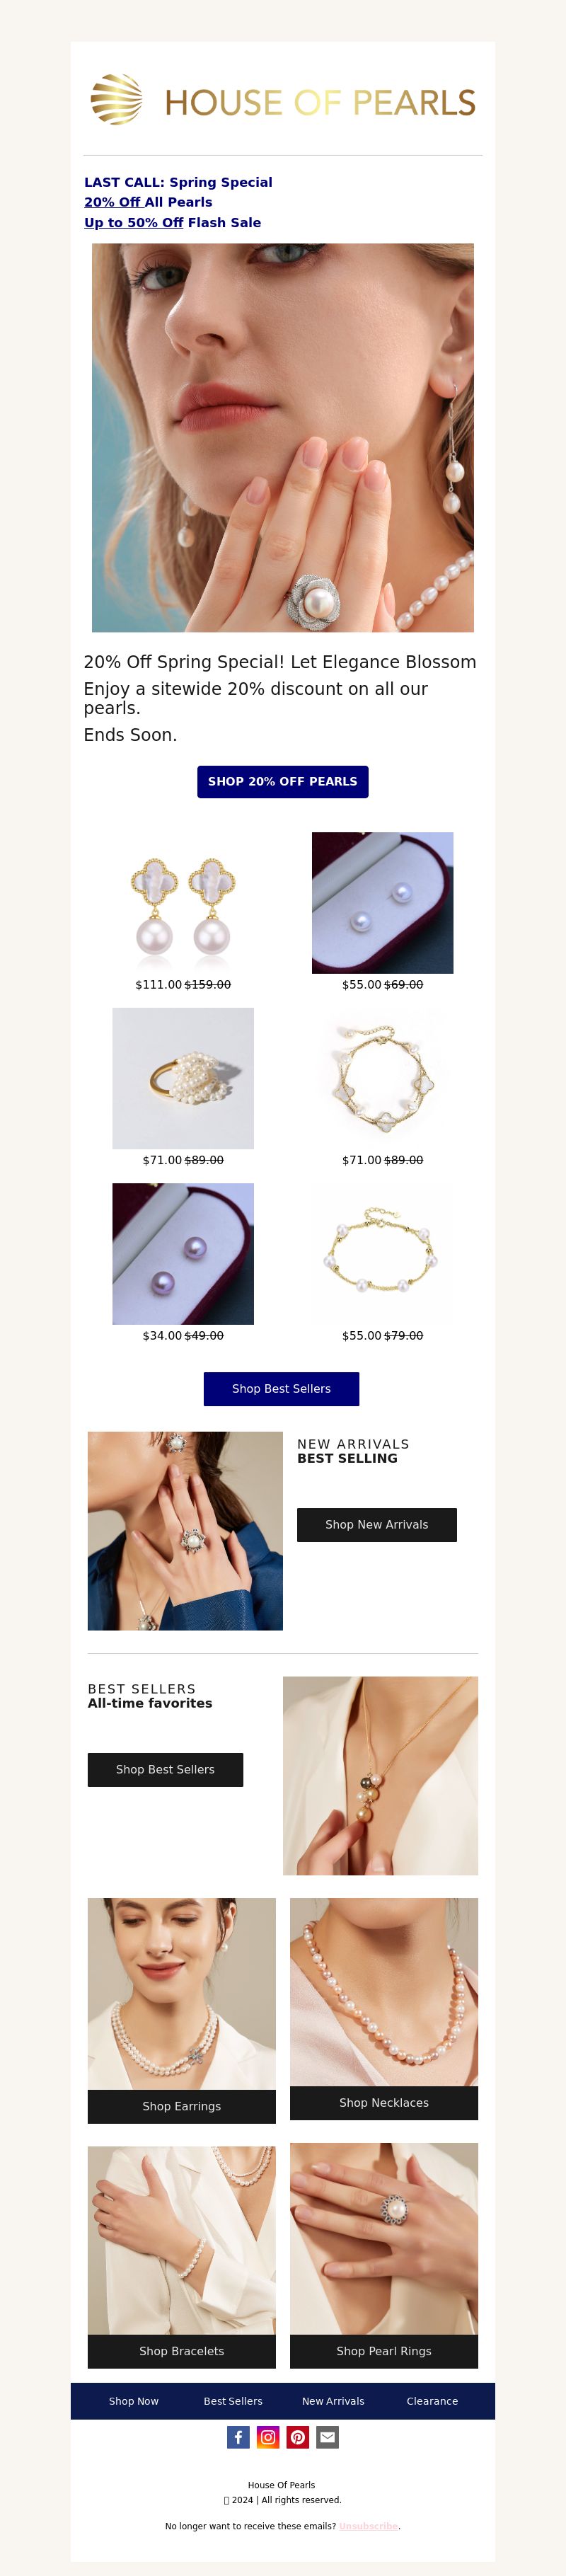Open the Pinterest social icon
Image resolution: width=566 pixels, height=2576 pixels.
pyautogui.click(x=298, y=2437)
